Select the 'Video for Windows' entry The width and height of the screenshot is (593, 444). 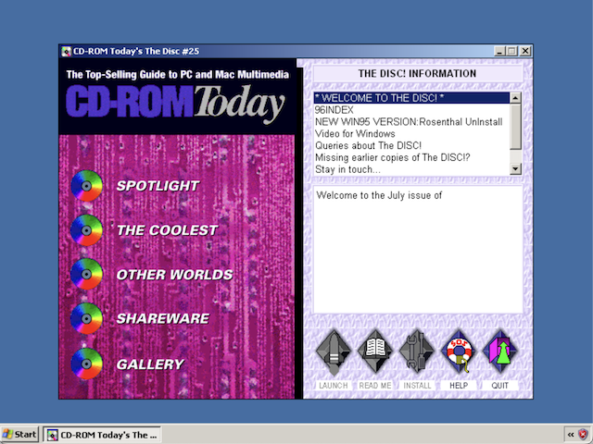[411, 133]
